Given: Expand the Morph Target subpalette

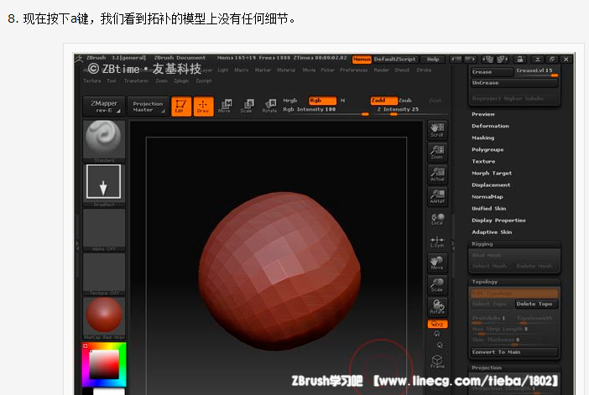Looking at the screenshot, I should pos(492,173).
